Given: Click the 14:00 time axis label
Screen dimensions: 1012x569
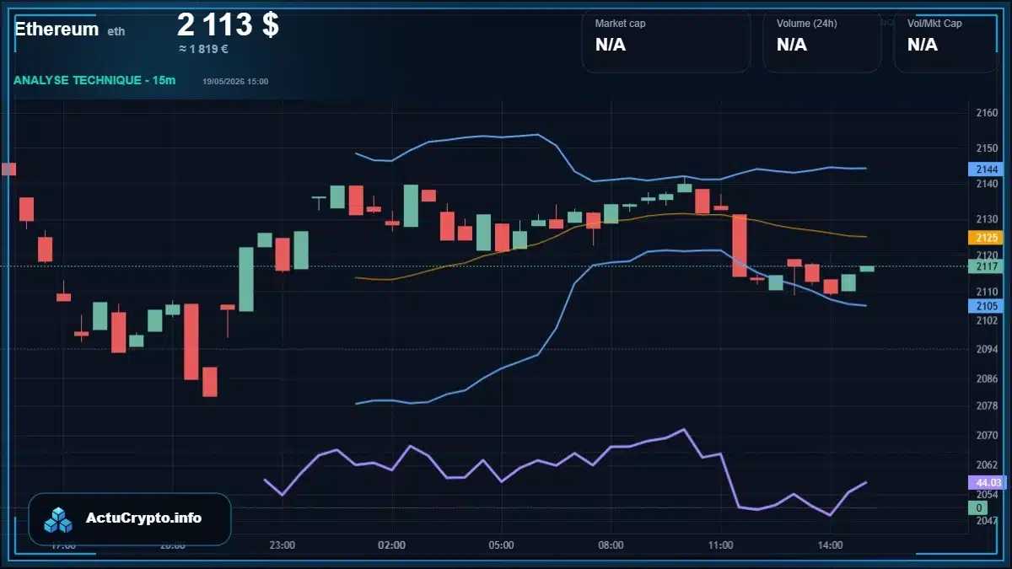Looking at the screenshot, I should pyautogui.click(x=830, y=545).
